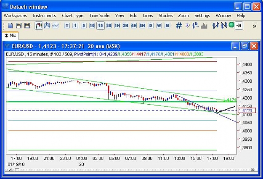Viewport: 263px width, 179px height.
Task: Set time scale to 30 minutes
Action: 109,26
